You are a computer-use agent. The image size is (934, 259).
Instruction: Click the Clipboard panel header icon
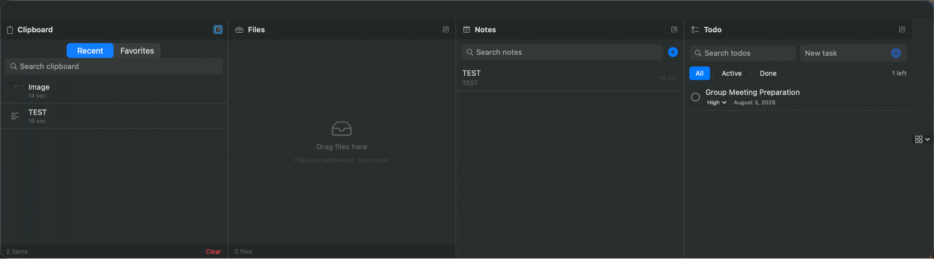(10, 30)
